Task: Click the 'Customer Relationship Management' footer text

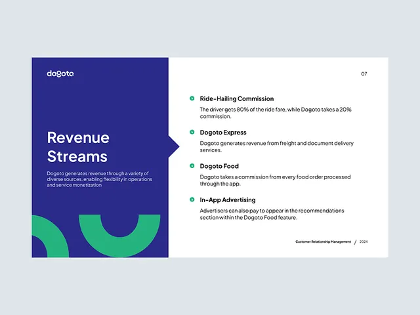Action: pyautogui.click(x=323, y=241)
